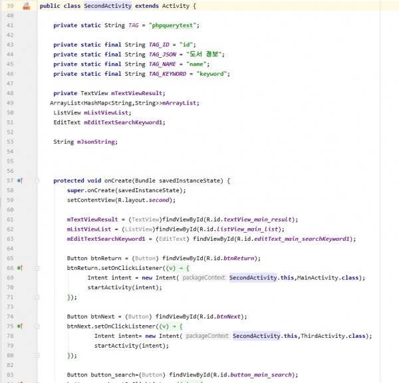The height and width of the screenshot is (383, 399).
Task: Click the TAG_ID constant name
Action: coord(159,45)
